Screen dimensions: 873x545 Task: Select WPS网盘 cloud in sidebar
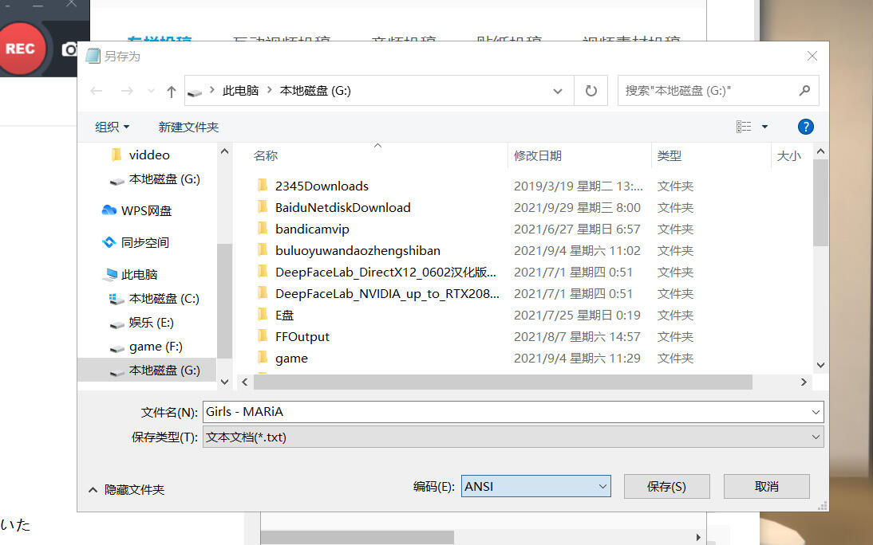pos(137,211)
